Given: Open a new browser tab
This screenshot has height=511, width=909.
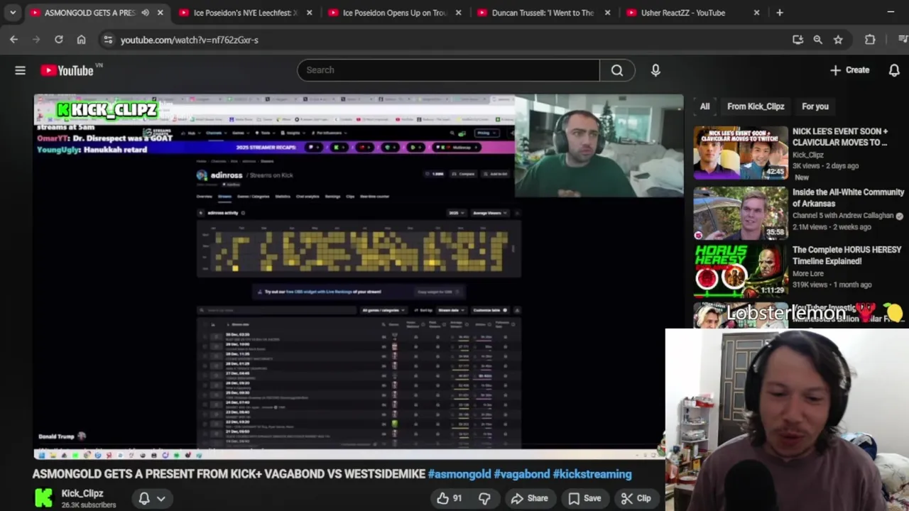Looking at the screenshot, I should [x=780, y=13].
